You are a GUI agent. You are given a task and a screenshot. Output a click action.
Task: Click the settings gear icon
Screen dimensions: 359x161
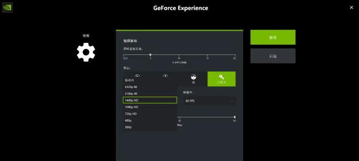86,52
